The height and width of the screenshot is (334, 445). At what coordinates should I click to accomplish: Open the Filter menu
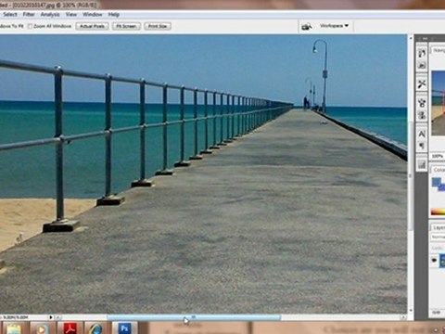(x=29, y=14)
